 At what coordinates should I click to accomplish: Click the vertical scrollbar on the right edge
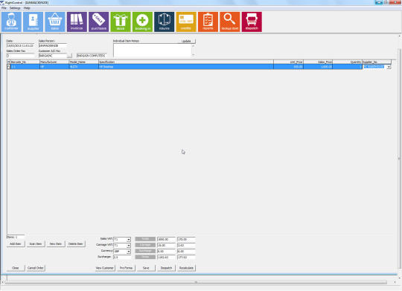[400, 159]
